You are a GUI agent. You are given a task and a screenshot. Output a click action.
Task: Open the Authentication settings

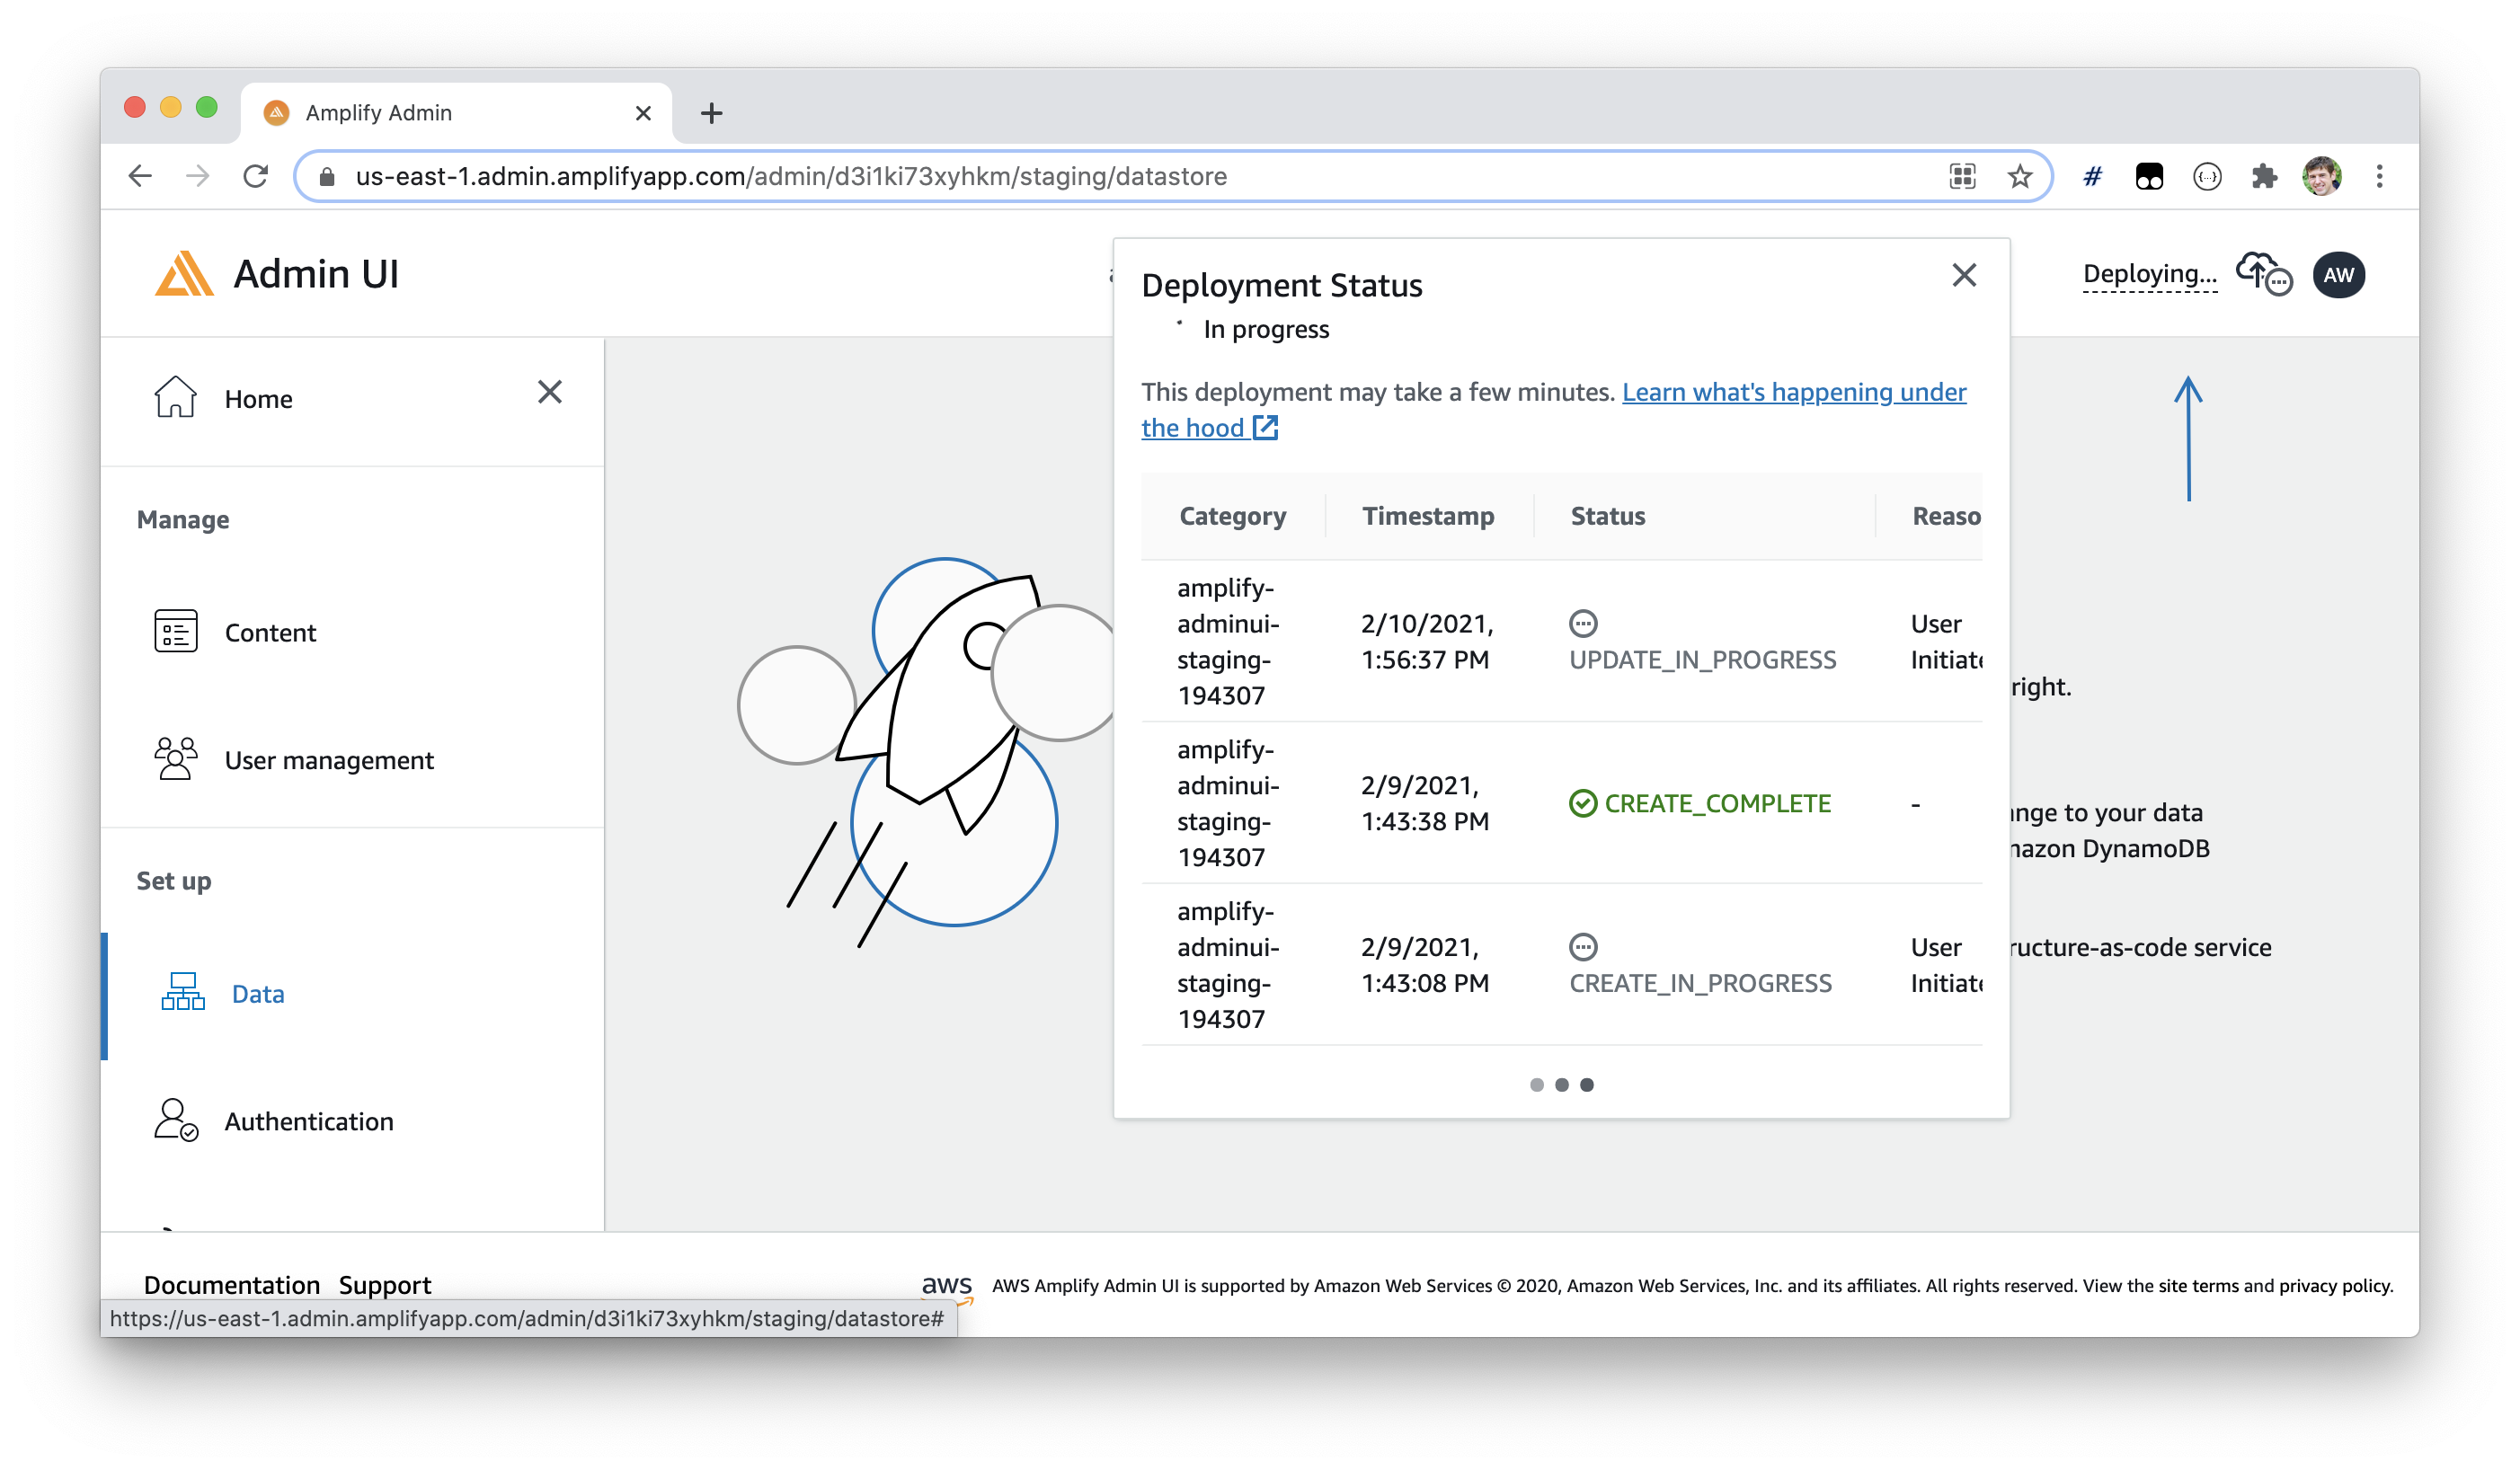click(309, 1121)
